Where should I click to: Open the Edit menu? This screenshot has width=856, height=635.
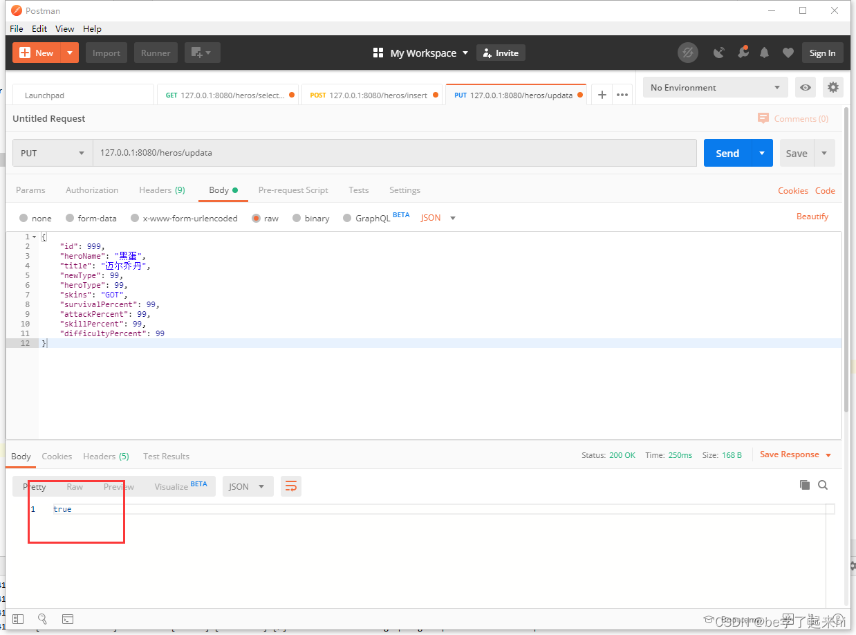pyautogui.click(x=39, y=28)
